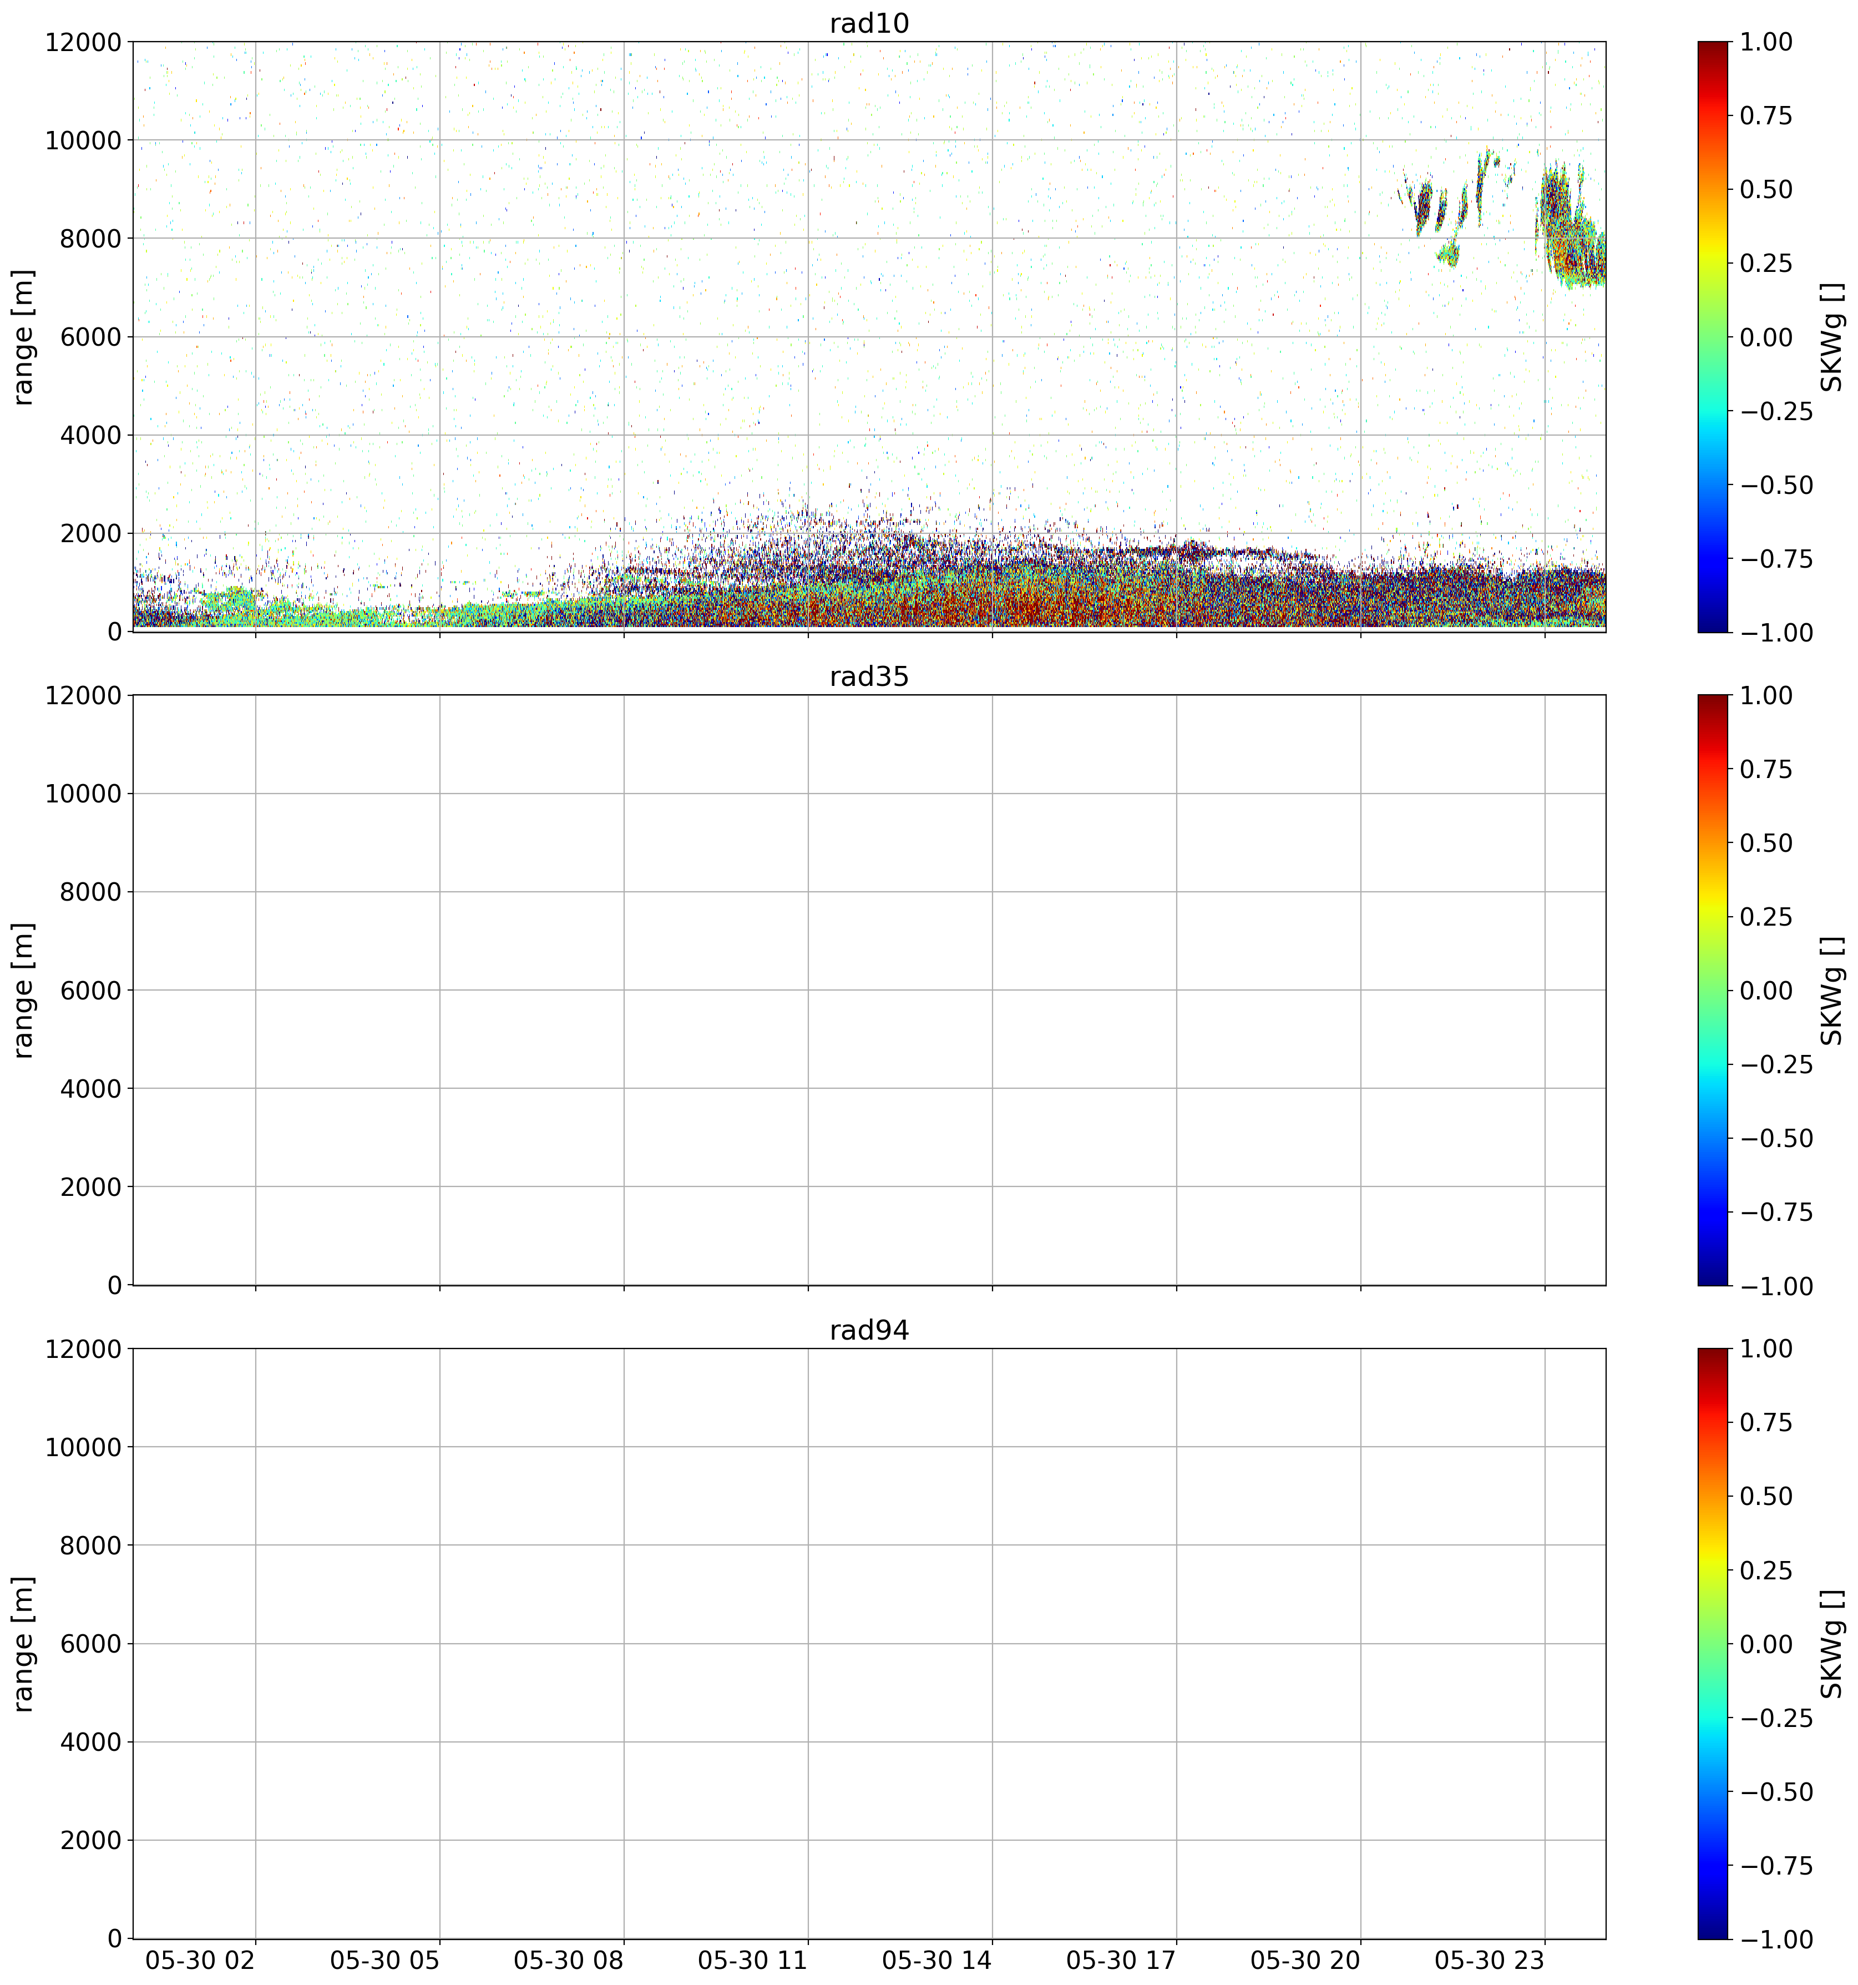
Task: Click the "05-30 17" time tick label
Action: coord(1121,1960)
